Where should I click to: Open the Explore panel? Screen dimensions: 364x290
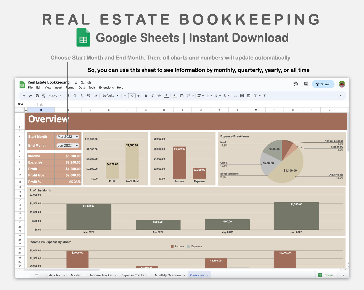pyautogui.click(x=326, y=275)
